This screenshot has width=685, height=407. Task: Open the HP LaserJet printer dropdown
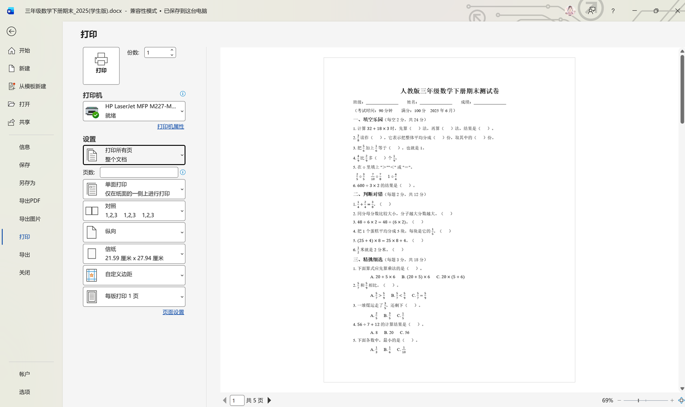(134, 111)
